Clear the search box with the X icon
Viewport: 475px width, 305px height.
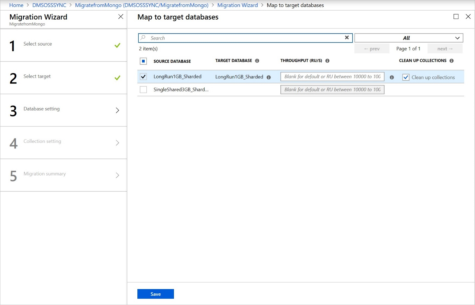(x=347, y=38)
